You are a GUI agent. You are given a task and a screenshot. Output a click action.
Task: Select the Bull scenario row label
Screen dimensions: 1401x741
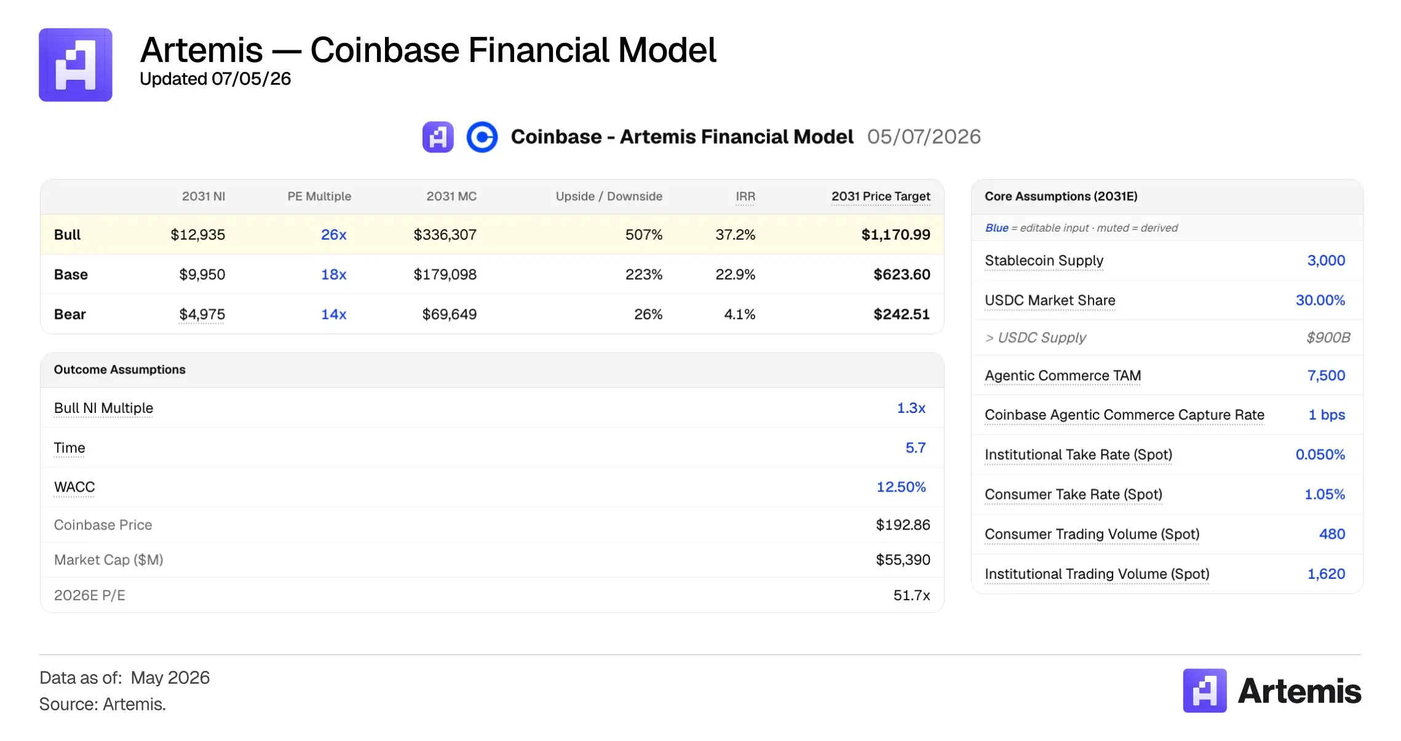click(67, 235)
